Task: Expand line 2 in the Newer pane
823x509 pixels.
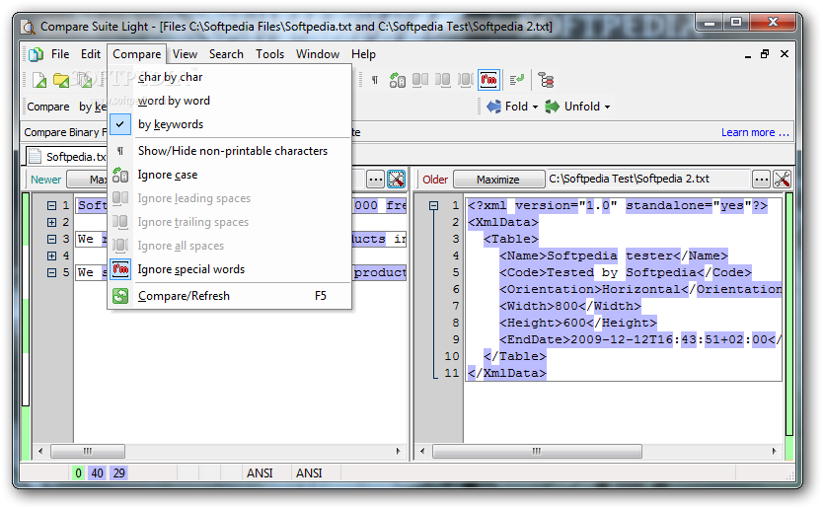Action: click(x=51, y=223)
